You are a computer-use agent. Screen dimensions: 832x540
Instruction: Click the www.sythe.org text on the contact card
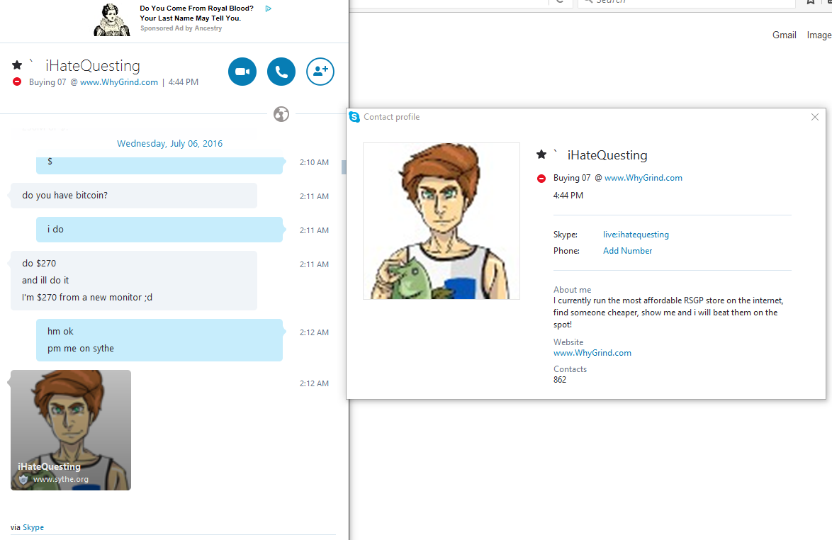point(60,480)
